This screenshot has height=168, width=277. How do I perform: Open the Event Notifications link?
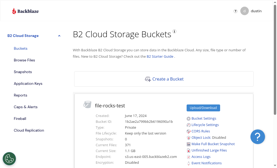tap(207, 163)
